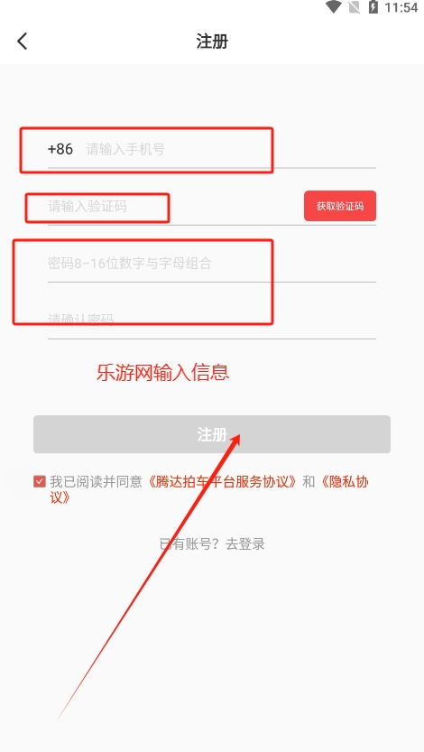Tap the 已有账号? prompt text

(189, 543)
